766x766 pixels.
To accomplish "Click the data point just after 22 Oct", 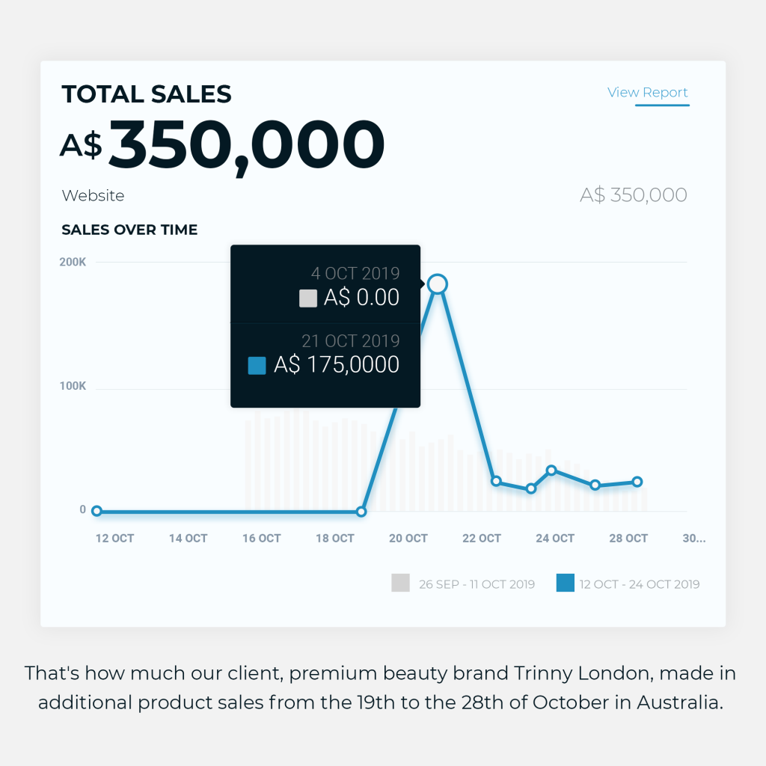I will (496, 481).
